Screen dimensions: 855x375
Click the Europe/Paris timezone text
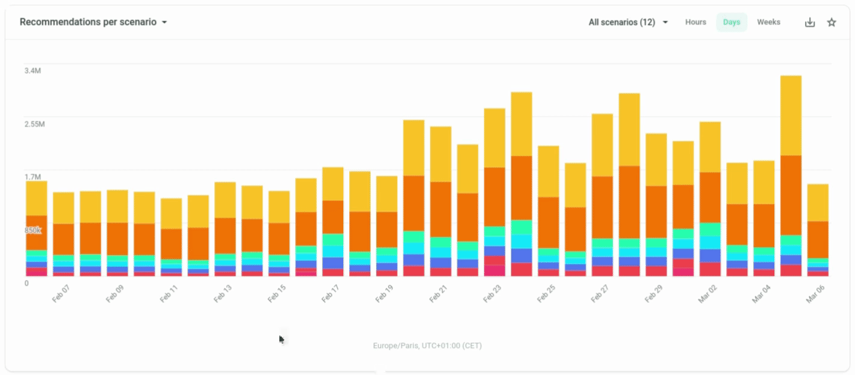point(427,346)
